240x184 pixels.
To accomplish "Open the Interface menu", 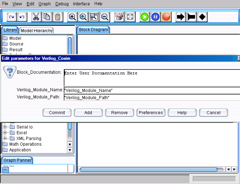I will pyautogui.click(x=81, y=4).
